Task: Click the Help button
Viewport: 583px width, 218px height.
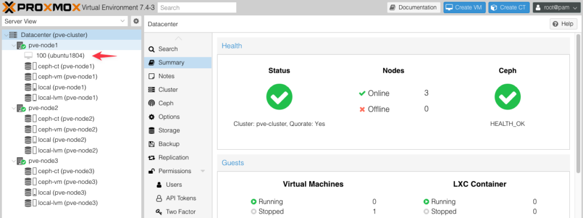Action: (563, 24)
